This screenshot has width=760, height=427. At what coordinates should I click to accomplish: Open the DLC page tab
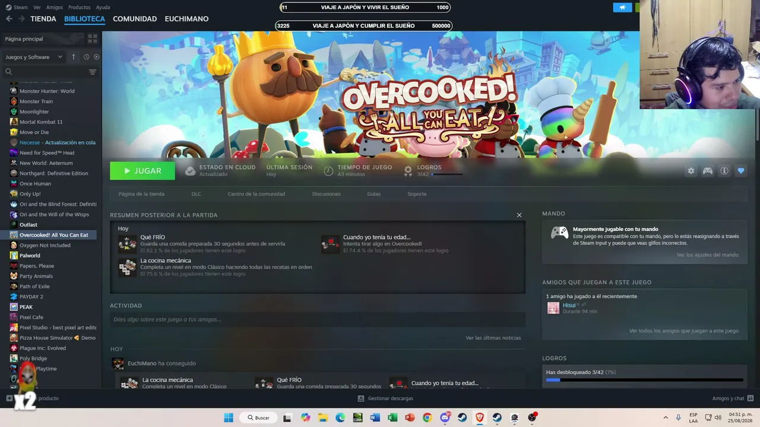pos(196,194)
